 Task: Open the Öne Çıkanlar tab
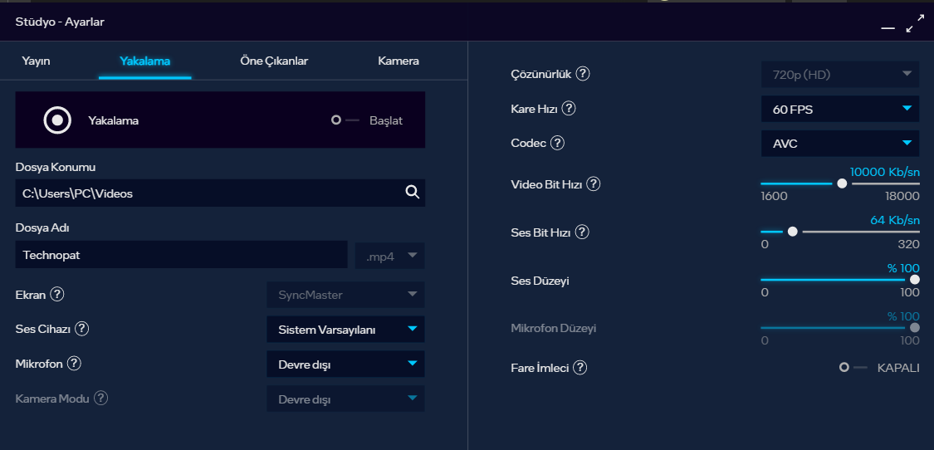(268, 61)
